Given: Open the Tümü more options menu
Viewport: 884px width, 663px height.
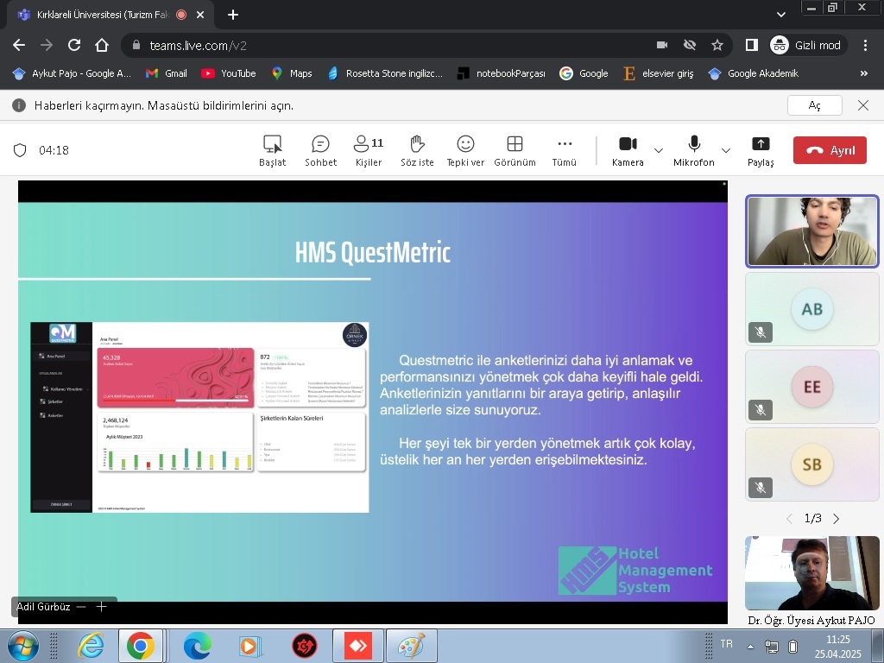Looking at the screenshot, I should coord(565,150).
